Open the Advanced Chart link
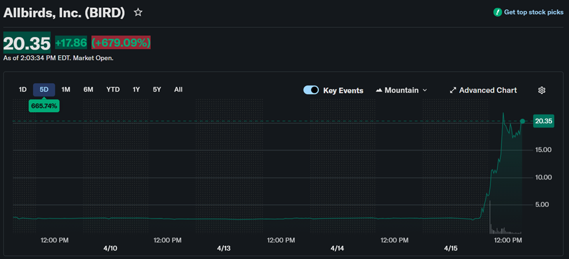The width and height of the screenshot is (569, 259). tap(488, 90)
